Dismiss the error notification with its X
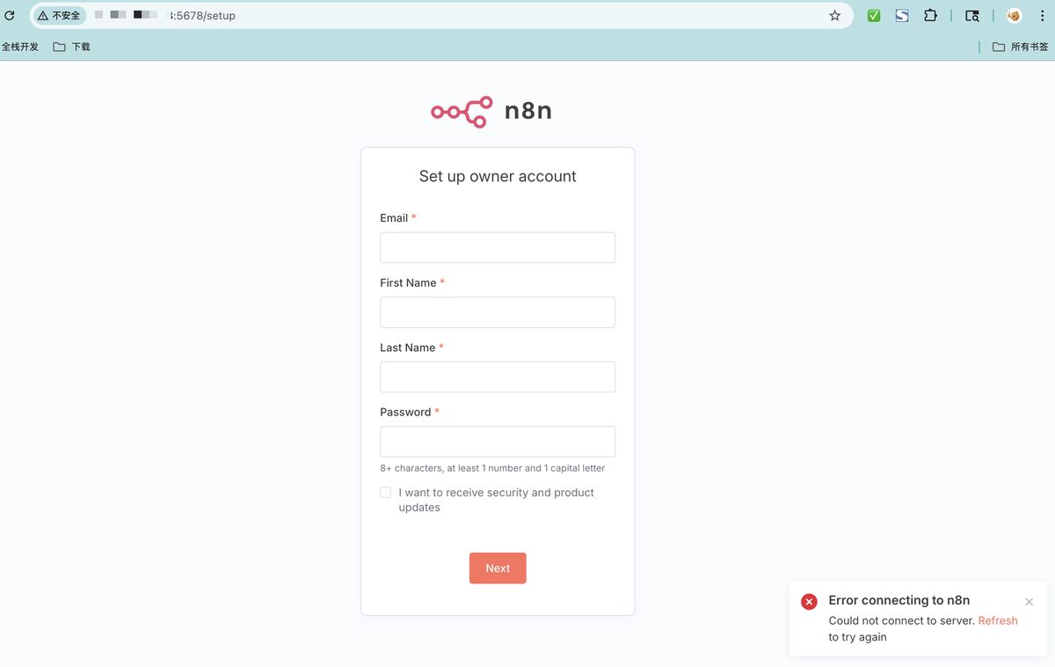Viewport: 1055px width, 667px height. tap(1029, 601)
